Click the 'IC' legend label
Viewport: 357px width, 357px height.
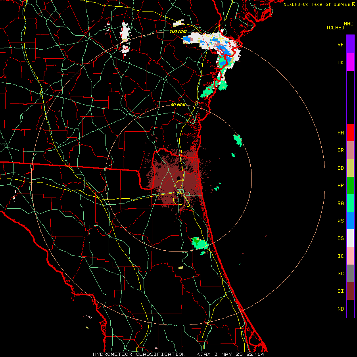pos(340,256)
